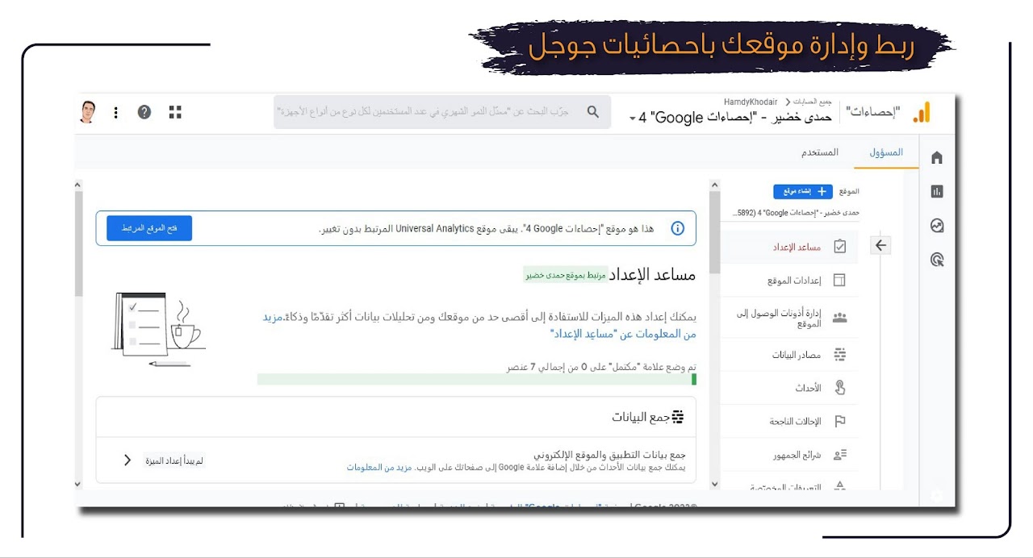
Task: Open the three-dot more options menu
Action: [x=116, y=112]
